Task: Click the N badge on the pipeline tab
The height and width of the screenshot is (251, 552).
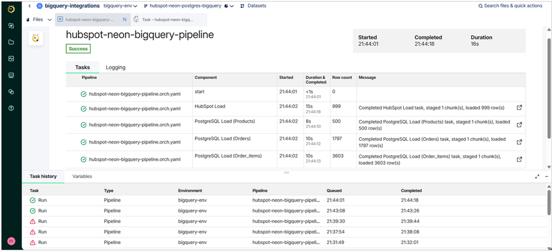Action: [125, 20]
